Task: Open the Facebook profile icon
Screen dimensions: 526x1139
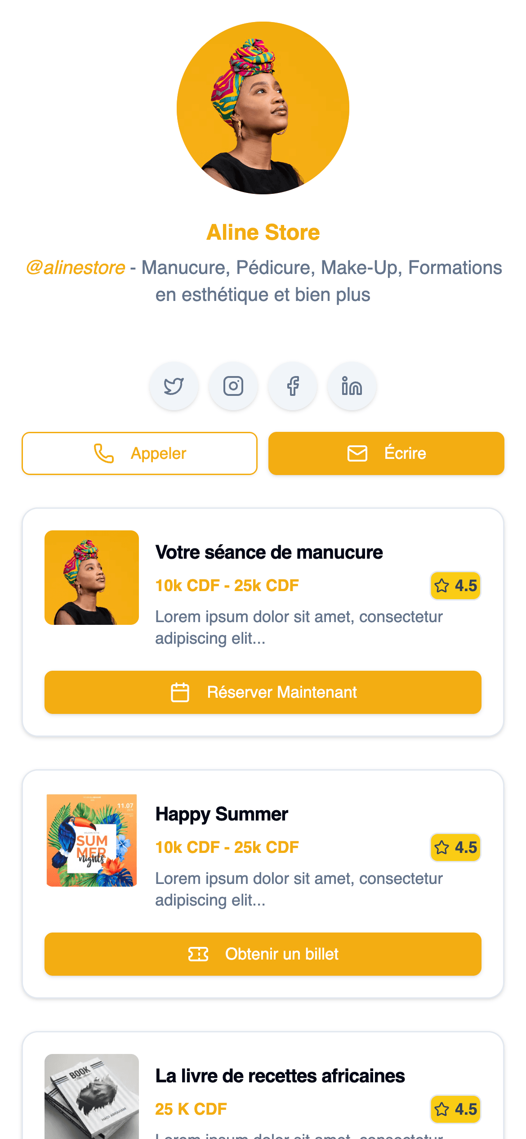Action: pos(293,386)
